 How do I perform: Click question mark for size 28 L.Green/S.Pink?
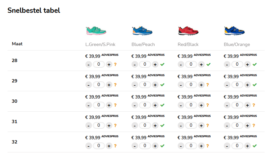pos(115,64)
